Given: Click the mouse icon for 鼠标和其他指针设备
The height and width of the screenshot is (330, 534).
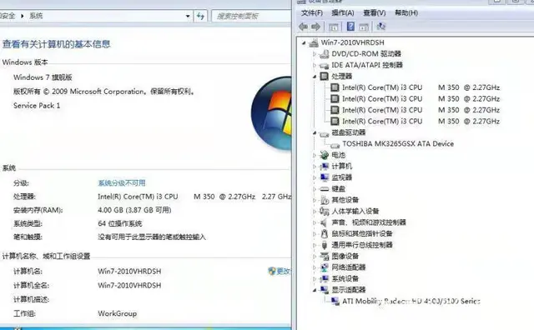Looking at the screenshot, I should pyautogui.click(x=325, y=233).
